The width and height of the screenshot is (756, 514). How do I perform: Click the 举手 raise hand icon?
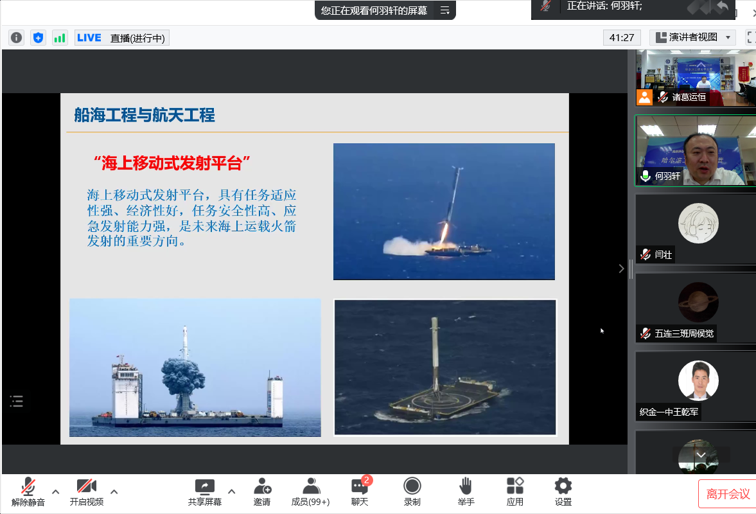point(466,492)
